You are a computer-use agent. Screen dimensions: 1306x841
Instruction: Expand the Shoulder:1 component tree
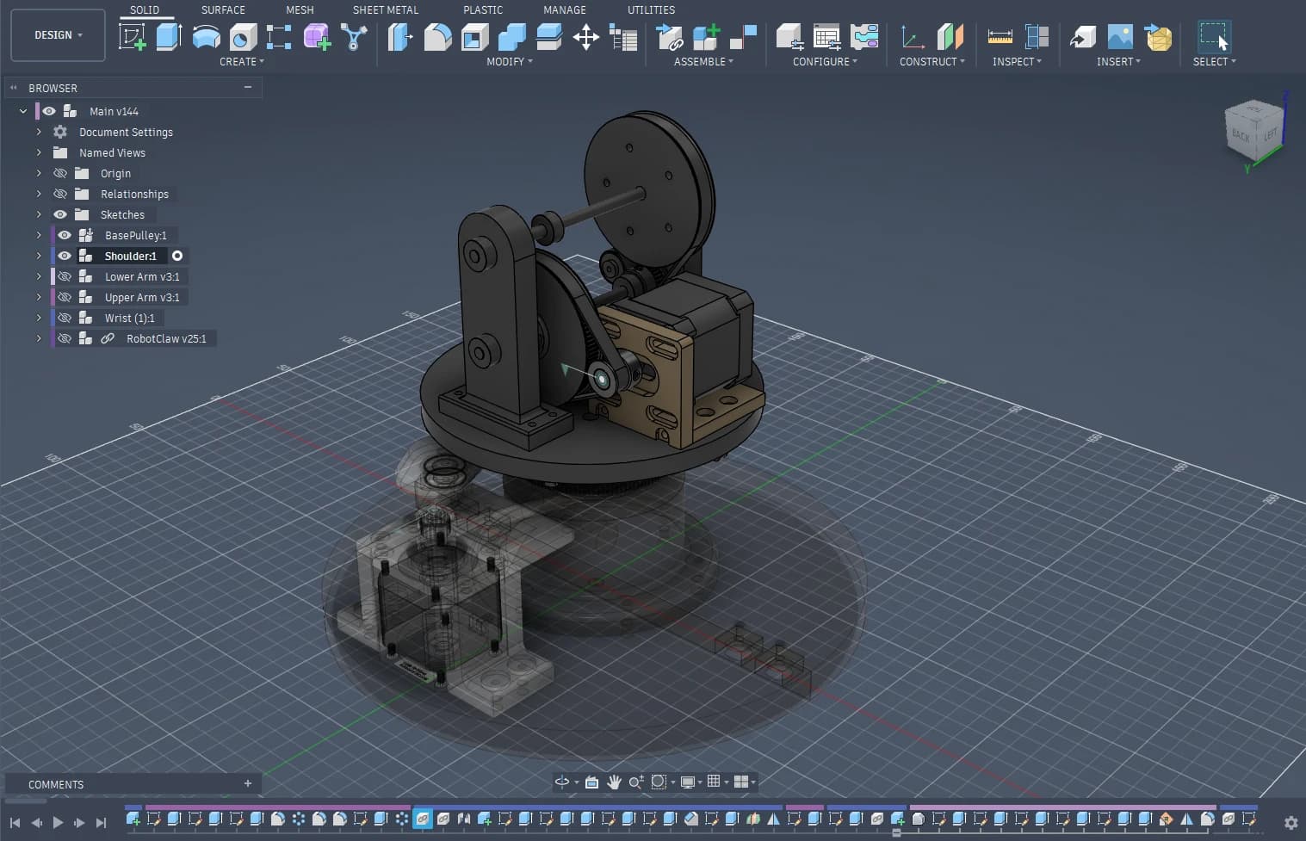pyautogui.click(x=39, y=256)
